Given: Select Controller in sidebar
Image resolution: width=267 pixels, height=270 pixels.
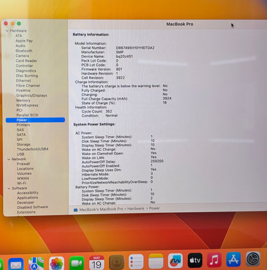Looking at the screenshot, I should click(x=24, y=66).
